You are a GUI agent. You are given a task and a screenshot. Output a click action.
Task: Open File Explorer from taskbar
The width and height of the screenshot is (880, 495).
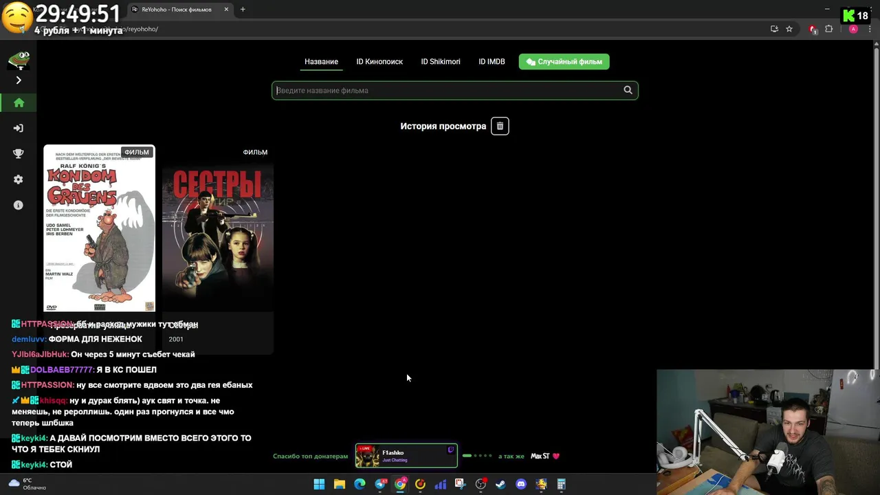click(x=340, y=484)
